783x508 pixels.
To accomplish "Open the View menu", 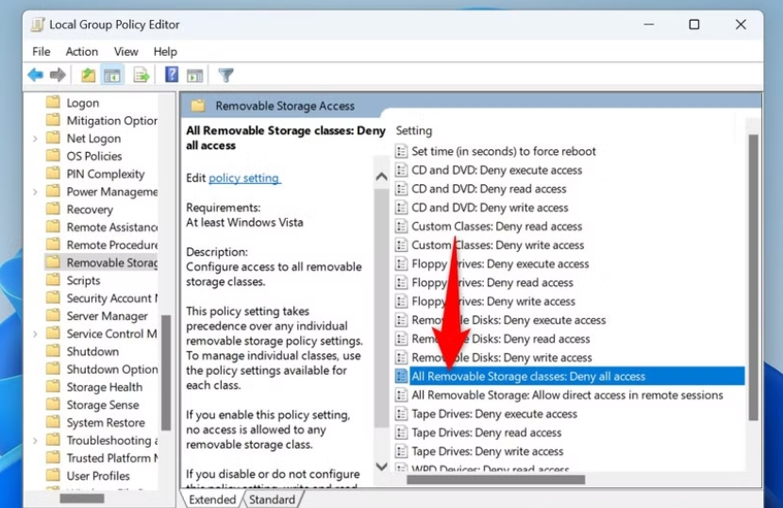I will (125, 52).
